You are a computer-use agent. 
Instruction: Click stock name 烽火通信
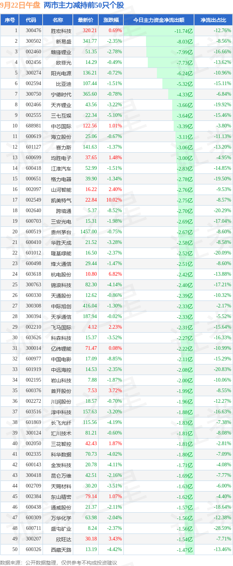[x=61, y=264]
